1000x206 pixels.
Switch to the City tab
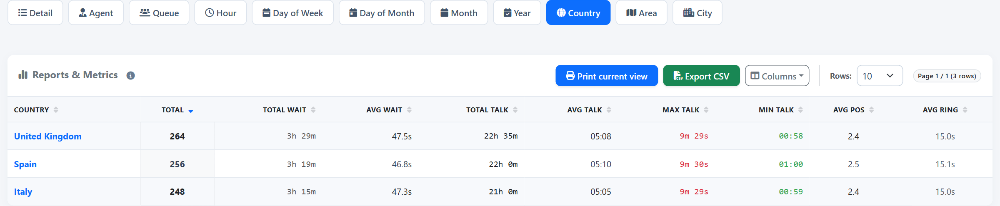[697, 13]
